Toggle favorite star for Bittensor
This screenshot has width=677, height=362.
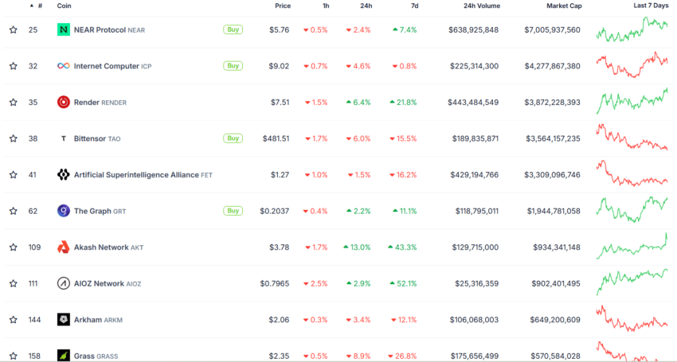coord(14,138)
